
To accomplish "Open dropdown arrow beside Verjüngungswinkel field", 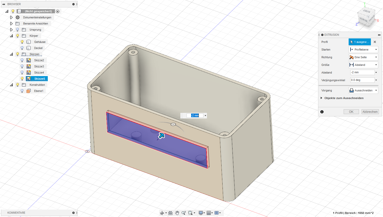I will click(x=376, y=80).
